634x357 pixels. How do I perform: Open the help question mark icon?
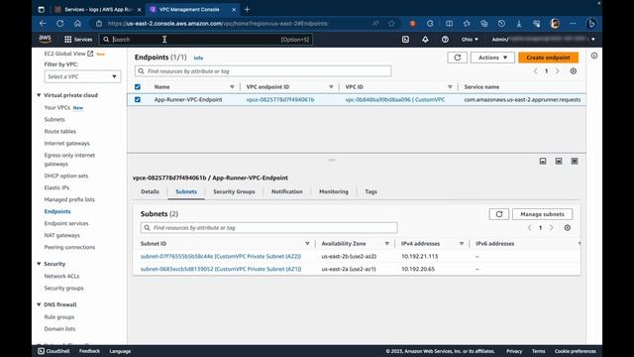(445, 40)
